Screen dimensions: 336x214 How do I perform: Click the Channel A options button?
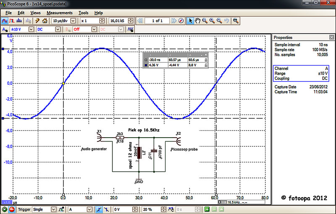pos(5,29)
